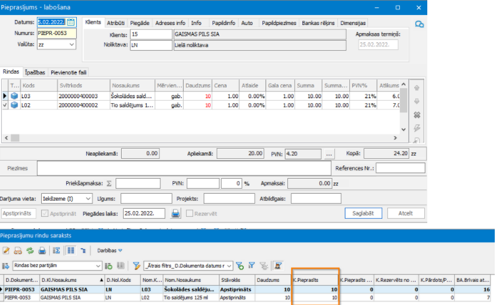Switch to the Piegāde tab

139,22
